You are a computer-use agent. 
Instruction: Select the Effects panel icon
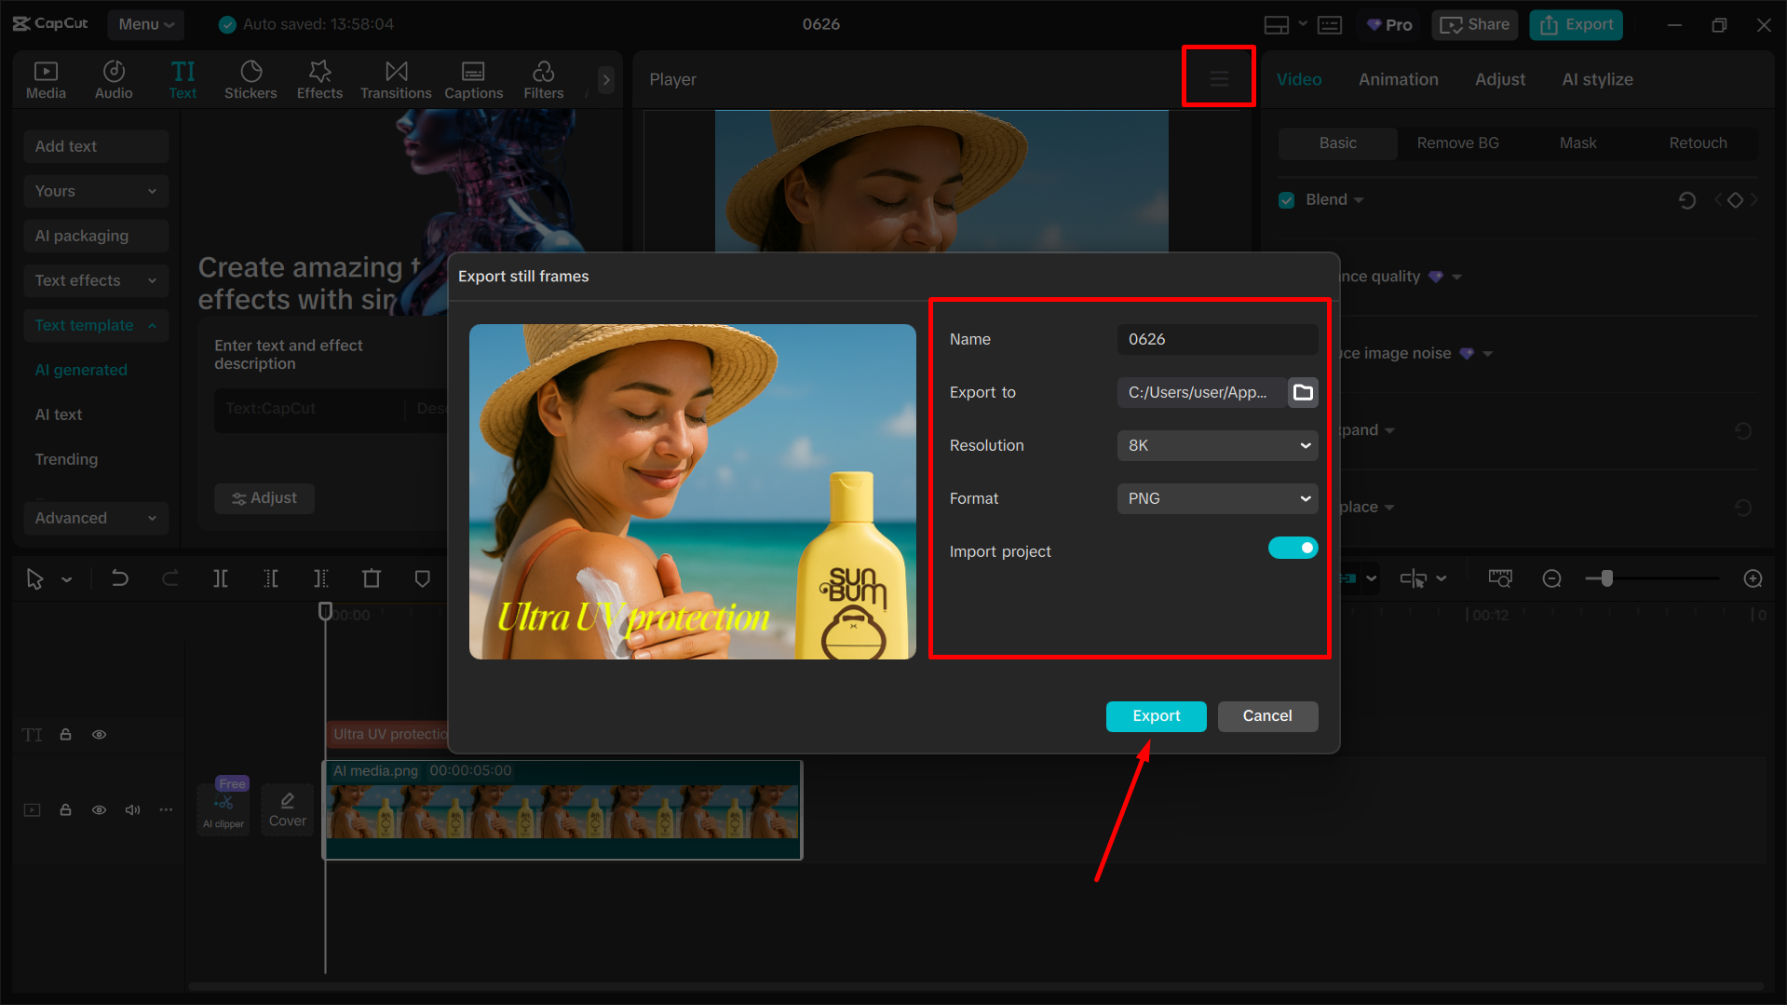coord(319,78)
